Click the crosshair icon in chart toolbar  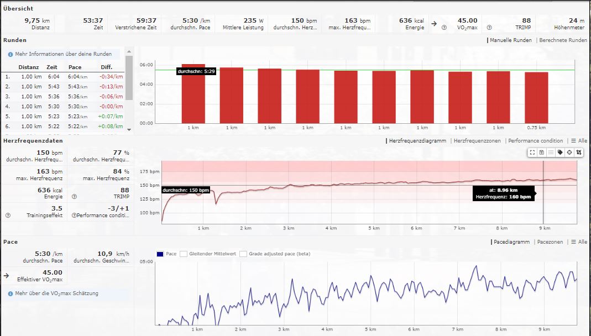tap(569, 152)
